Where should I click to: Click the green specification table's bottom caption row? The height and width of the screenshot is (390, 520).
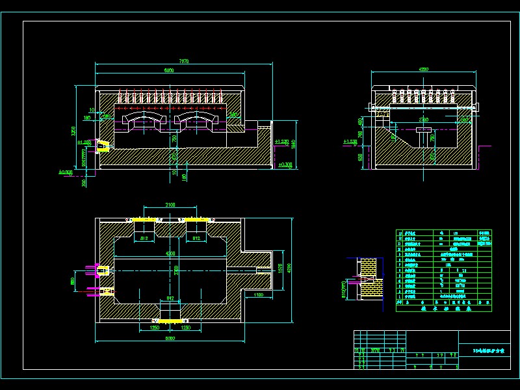(x=444, y=308)
